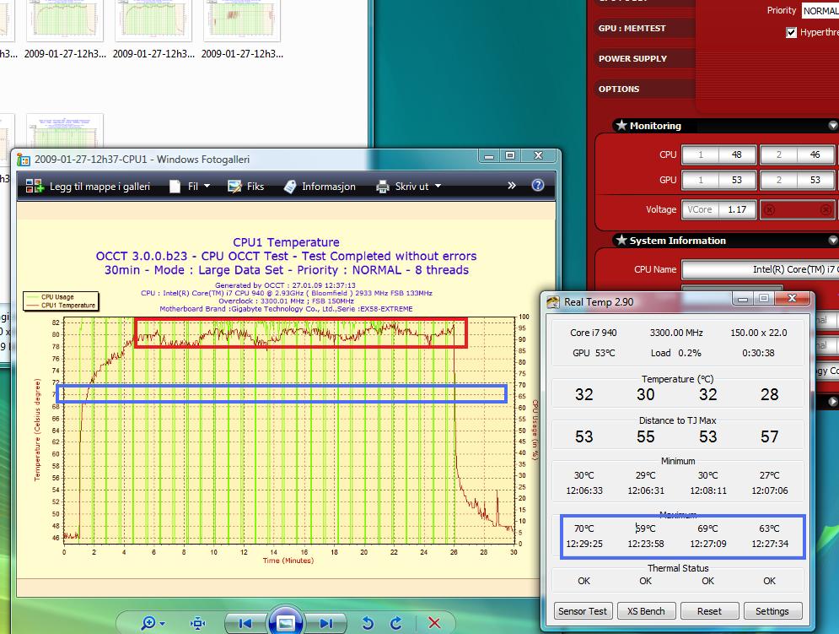Viewport: 839px width, 634px height.
Task: Click the expand arrow below System Information panel
Action: click(x=832, y=401)
